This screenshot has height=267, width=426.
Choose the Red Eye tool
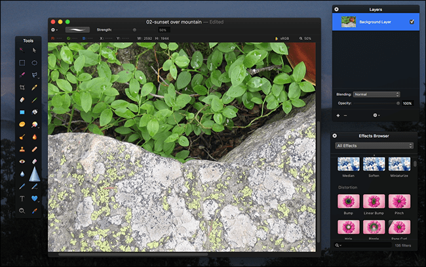coord(22,161)
